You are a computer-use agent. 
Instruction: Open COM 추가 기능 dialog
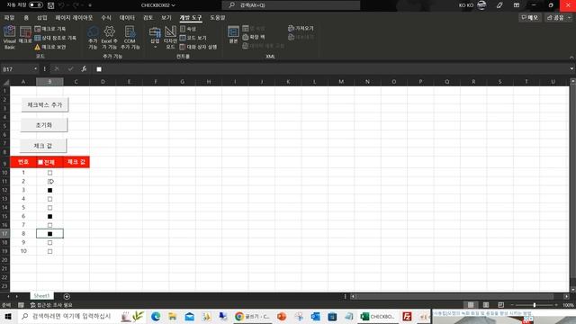coord(130,38)
